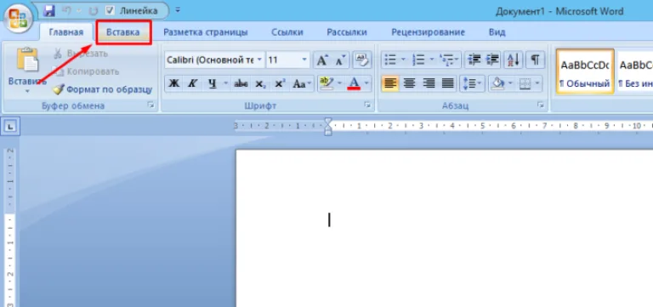The image size is (653, 307).
Task: Align text right
Action: (429, 83)
